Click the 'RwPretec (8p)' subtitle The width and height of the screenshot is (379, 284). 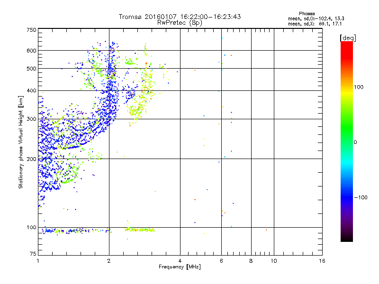(x=180, y=23)
